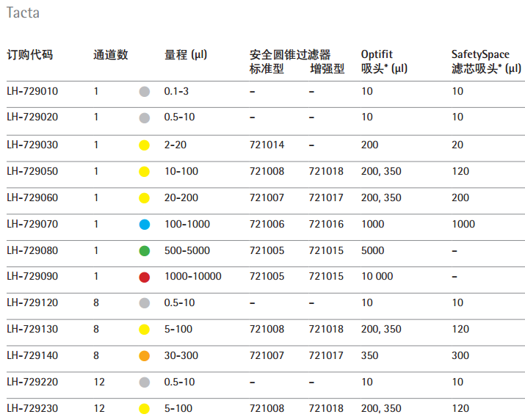Click the yellow dot in the LH-729230 row
Viewport: 525px width, 417px height.
coord(145,409)
